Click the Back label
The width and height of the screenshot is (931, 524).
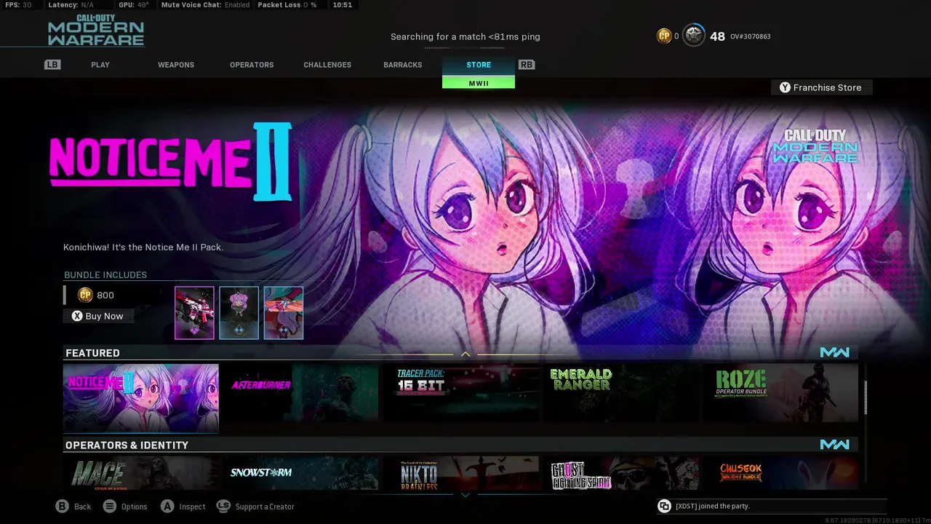(83, 507)
